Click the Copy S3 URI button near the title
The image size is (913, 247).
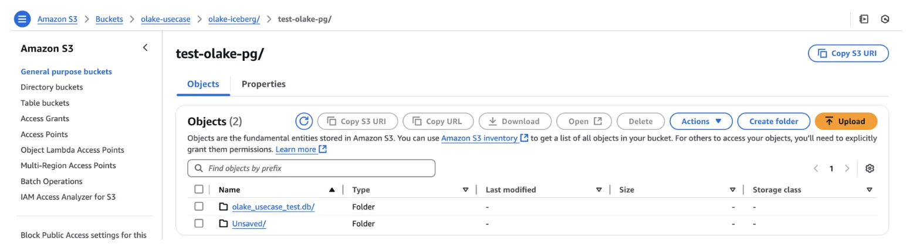[848, 53]
